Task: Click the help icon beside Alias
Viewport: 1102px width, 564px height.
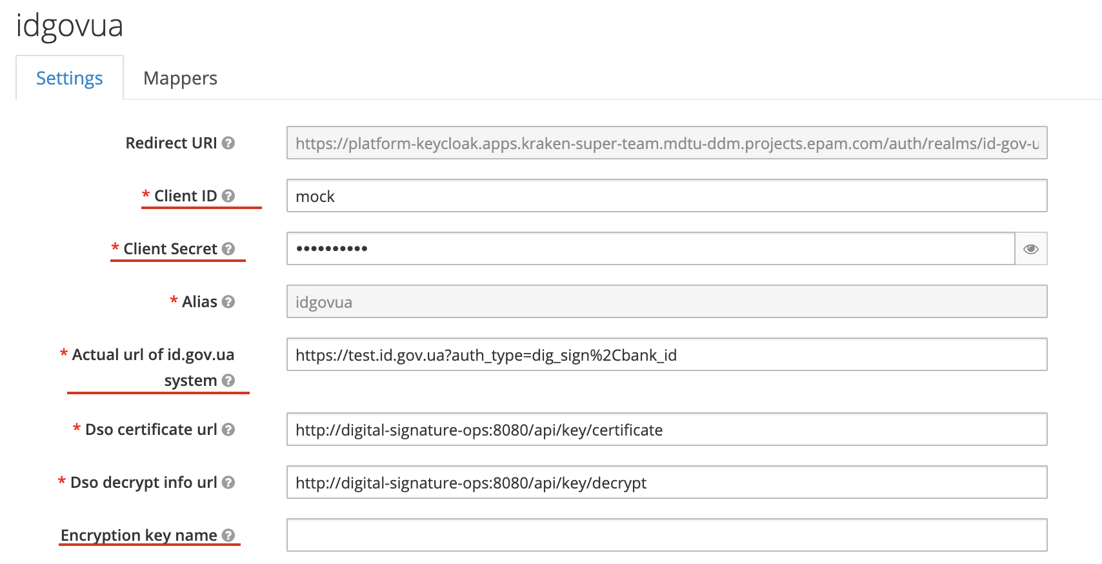Action: coord(228,302)
